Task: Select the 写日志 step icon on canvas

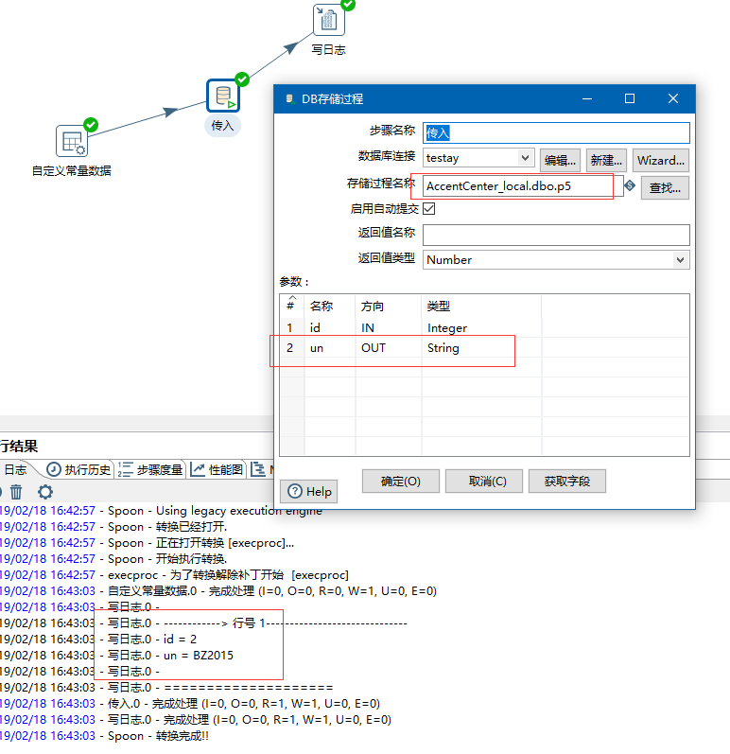Action: [329, 19]
